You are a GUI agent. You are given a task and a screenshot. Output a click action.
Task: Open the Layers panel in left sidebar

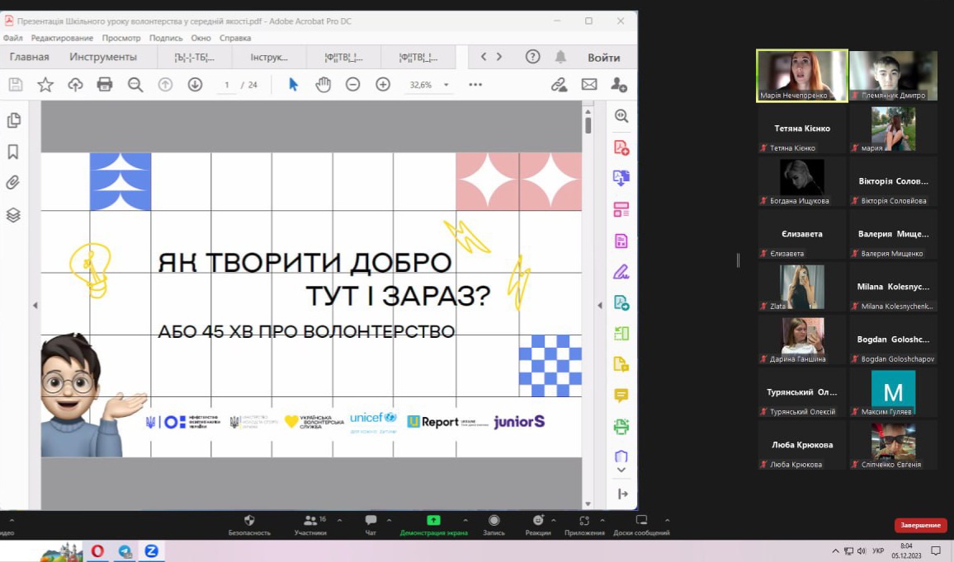(13, 215)
